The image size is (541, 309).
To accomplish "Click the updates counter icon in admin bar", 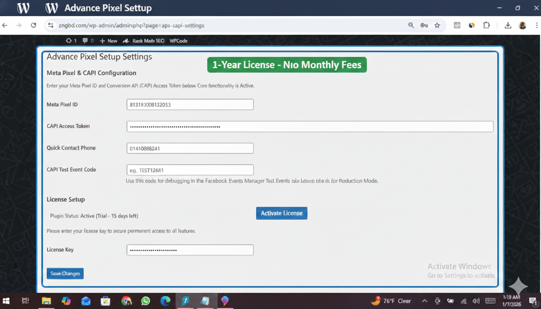I will point(71,41).
